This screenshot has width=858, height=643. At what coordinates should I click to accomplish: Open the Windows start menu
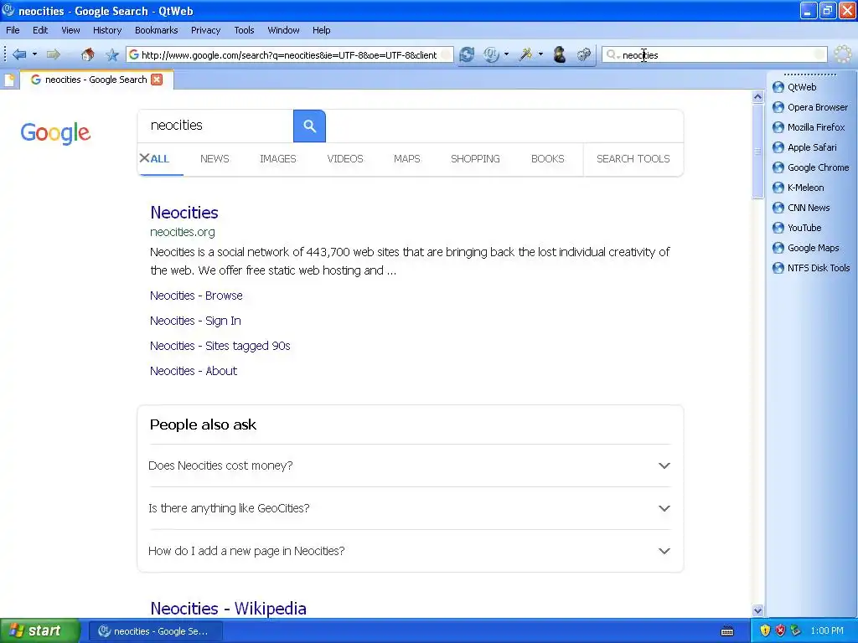point(39,631)
